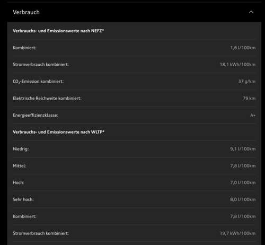This screenshot has height=245, width=265.
Task: Click the Energieeffizienzklasse label
Action: click(x=36, y=115)
